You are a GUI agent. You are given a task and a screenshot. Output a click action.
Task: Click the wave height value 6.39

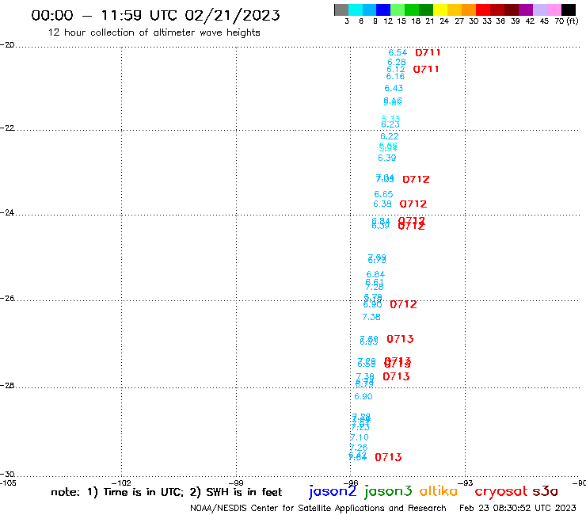[x=386, y=158]
